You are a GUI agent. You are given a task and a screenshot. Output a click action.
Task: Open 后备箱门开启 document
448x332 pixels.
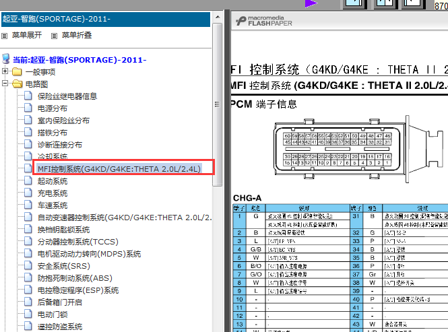[60, 302]
